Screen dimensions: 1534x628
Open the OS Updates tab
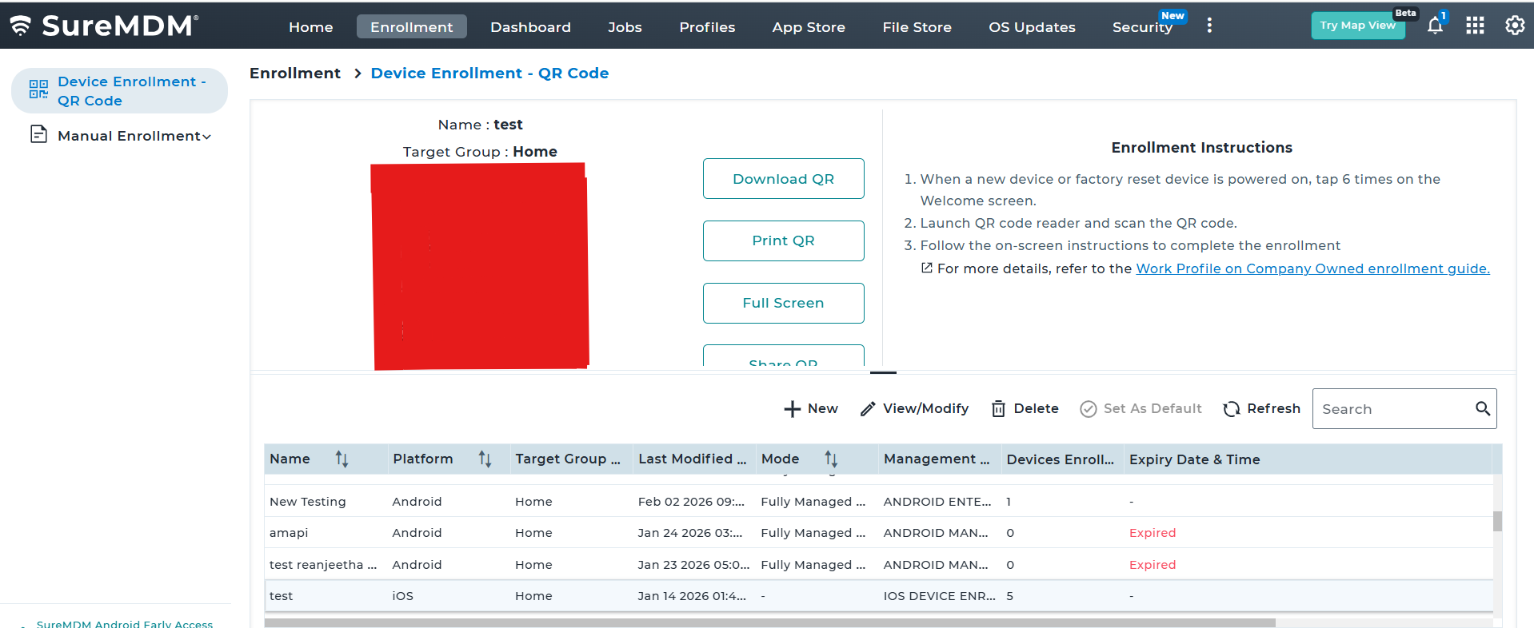1032,26
